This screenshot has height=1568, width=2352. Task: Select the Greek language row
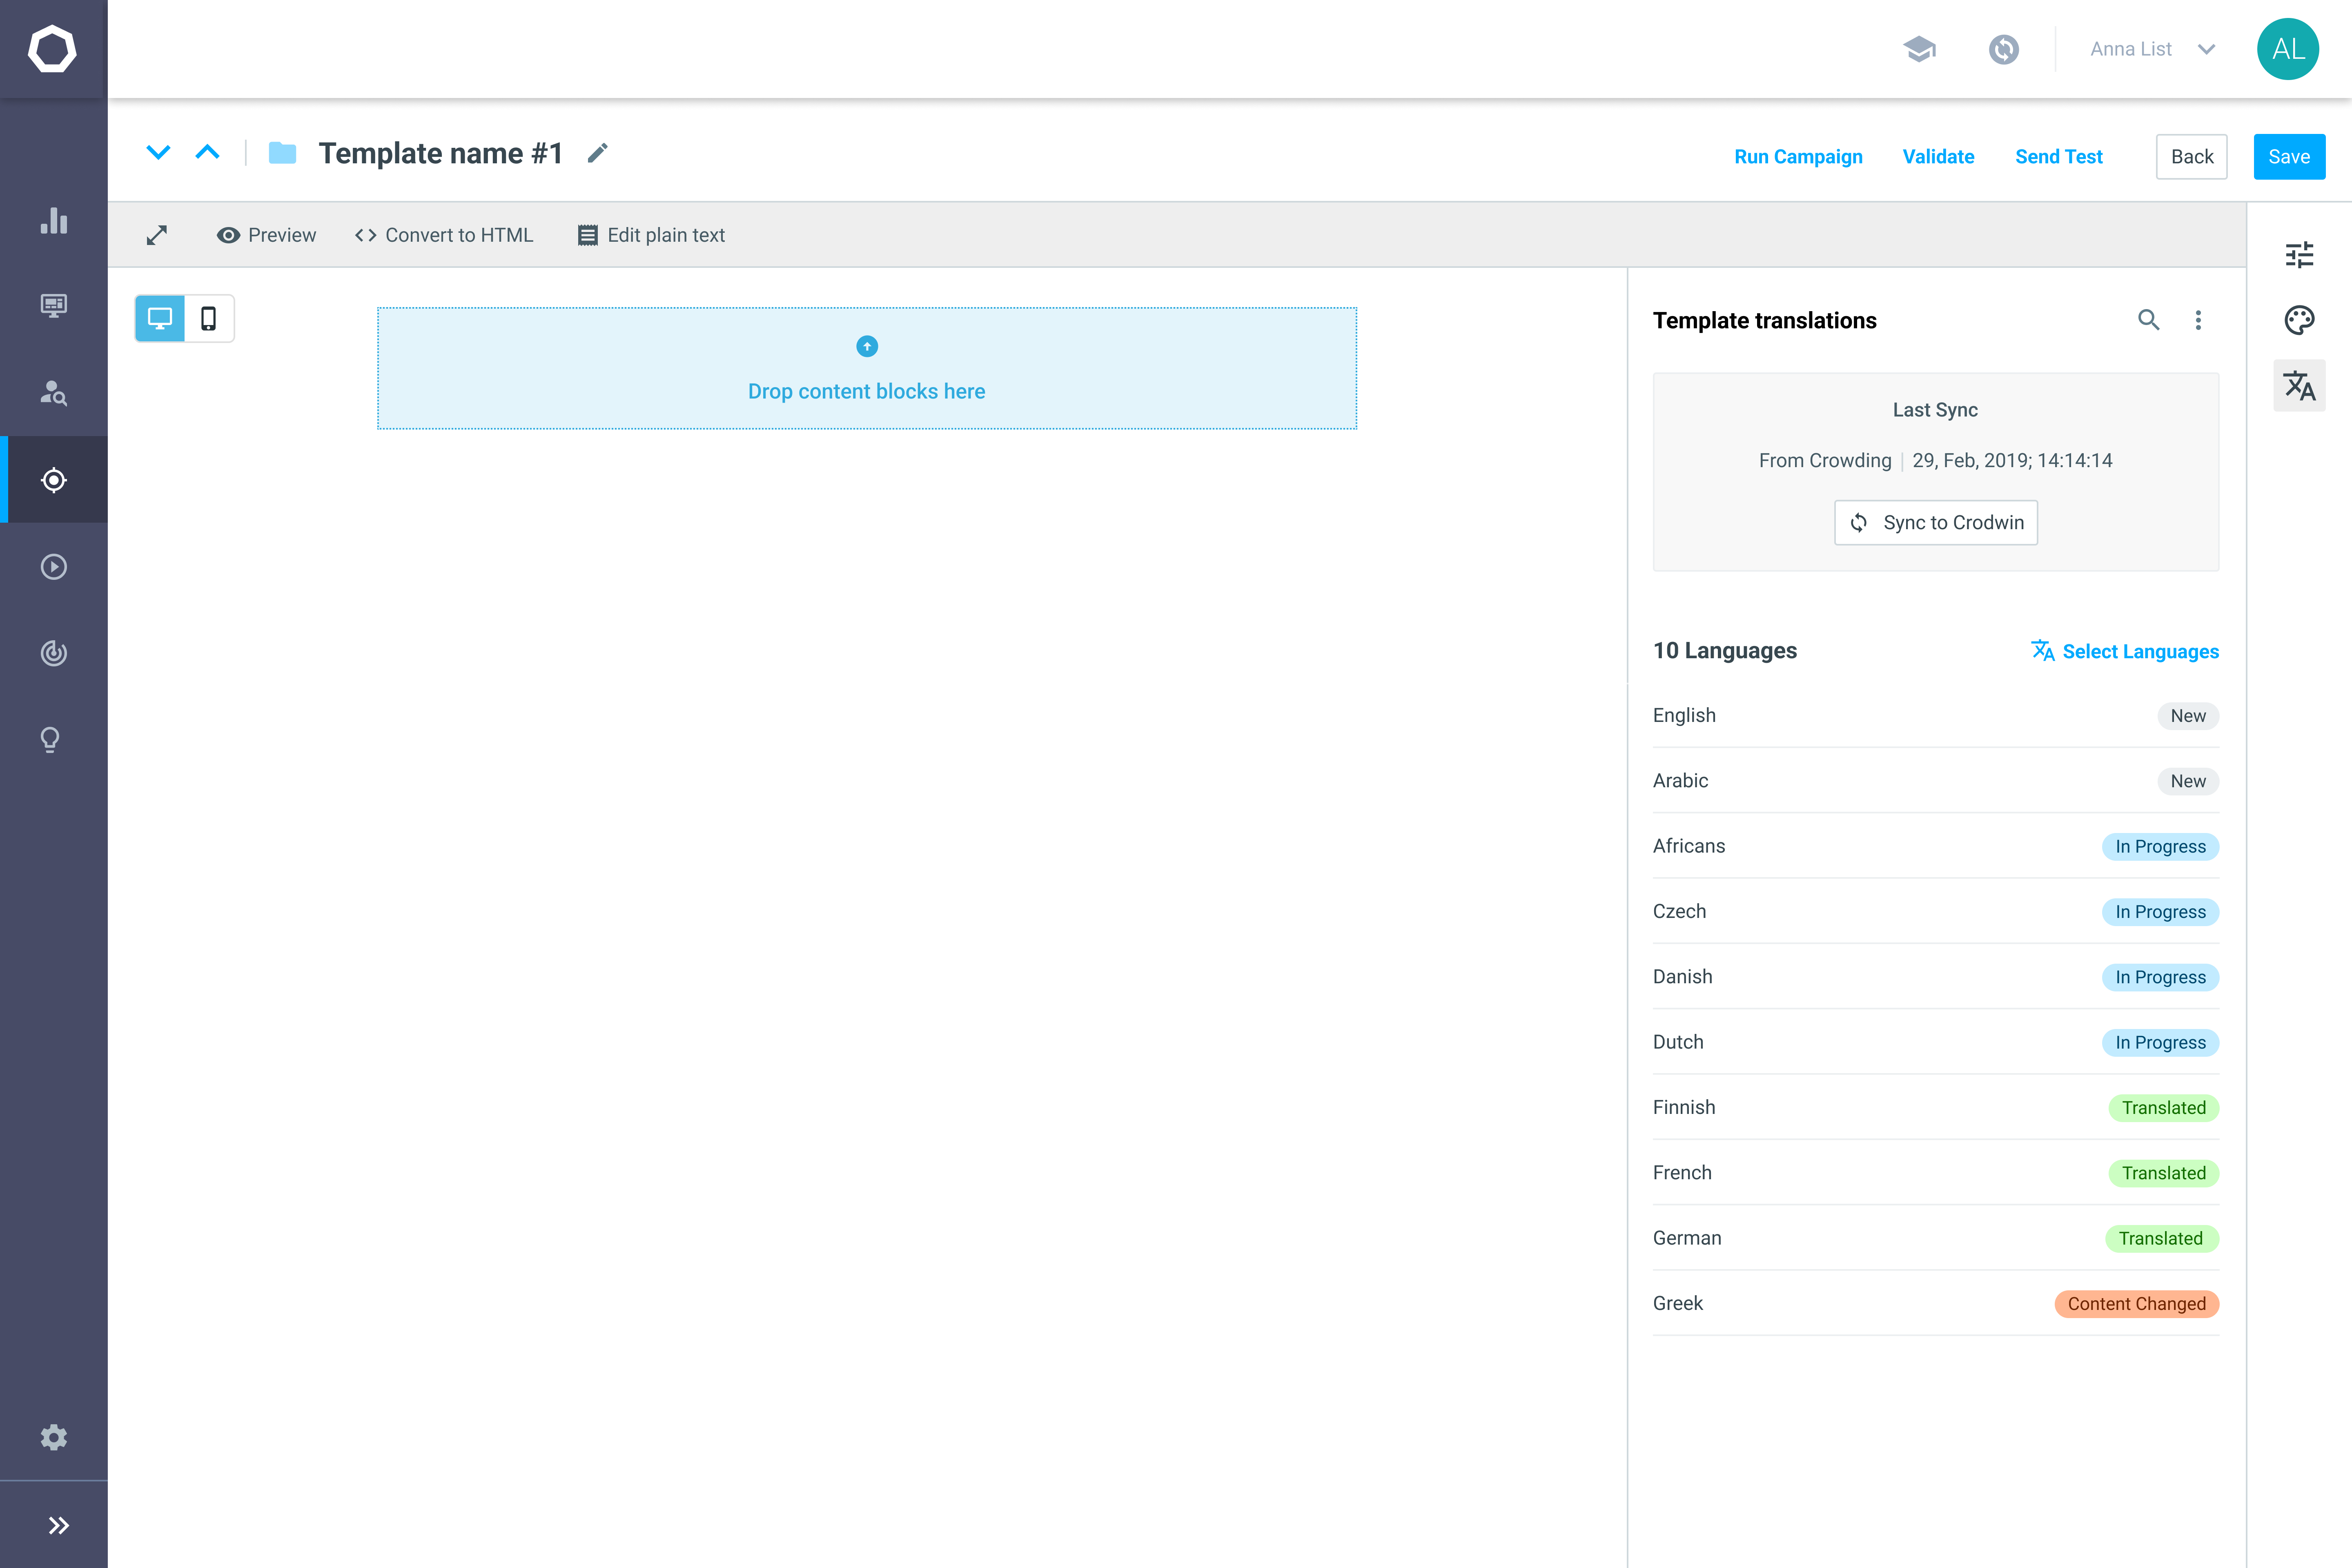(x=1936, y=1304)
